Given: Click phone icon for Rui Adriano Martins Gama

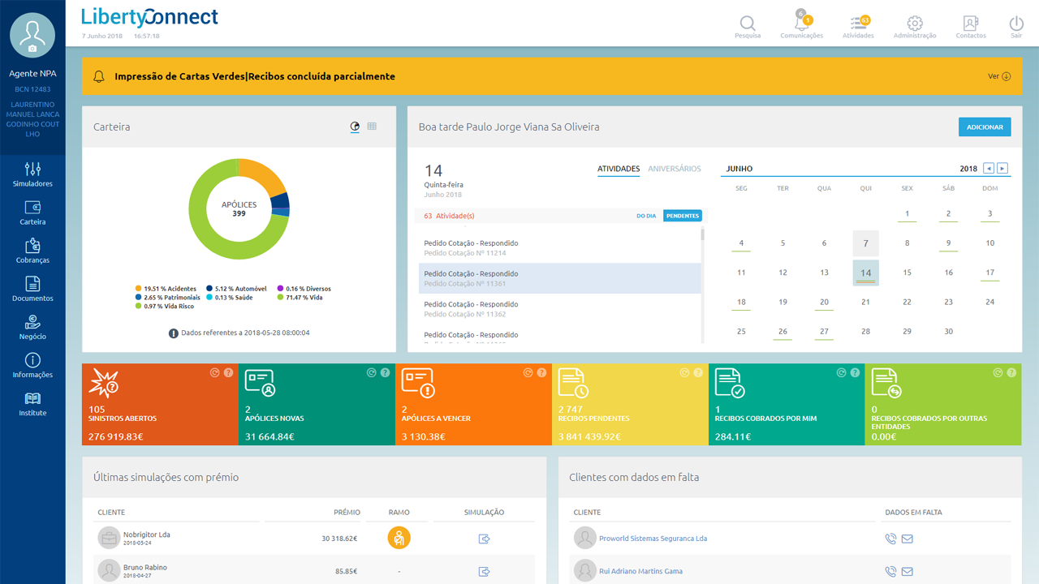Looking at the screenshot, I should pyautogui.click(x=890, y=571).
